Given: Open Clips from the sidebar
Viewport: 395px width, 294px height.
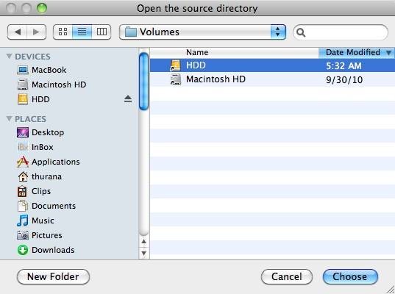Looking at the screenshot, I should (x=41, y=191).
